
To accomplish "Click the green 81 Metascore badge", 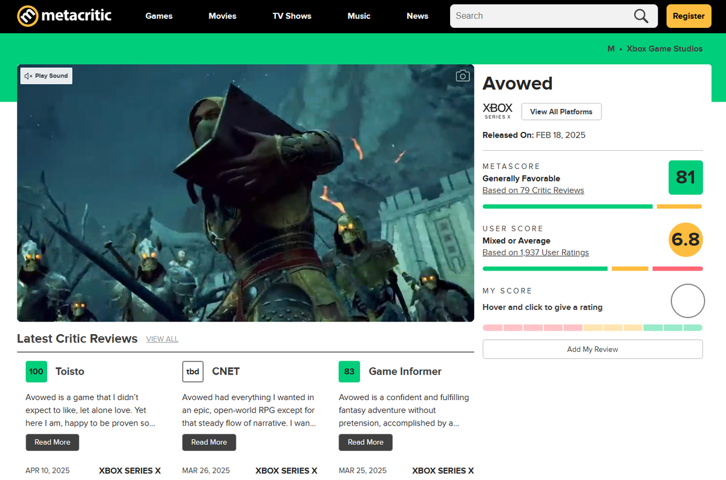I will tap(685, 177).
